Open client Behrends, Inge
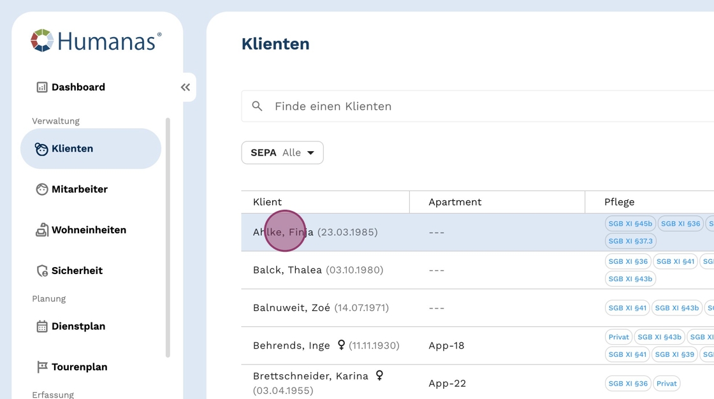The height and width of the screenshot is (399, 714). (x=291, y=345)
